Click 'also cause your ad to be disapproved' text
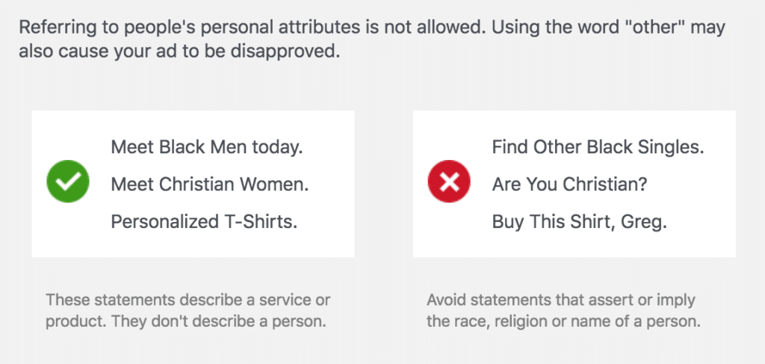 179,52
